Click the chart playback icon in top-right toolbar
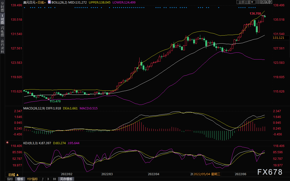 click(266, 2)
